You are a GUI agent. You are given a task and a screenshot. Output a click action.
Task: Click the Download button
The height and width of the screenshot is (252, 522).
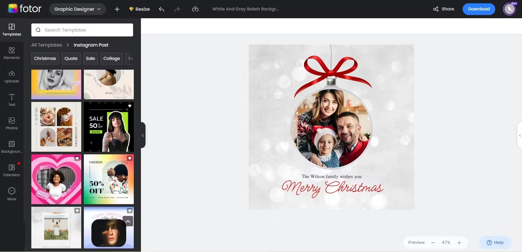click(x=479, y=9)
